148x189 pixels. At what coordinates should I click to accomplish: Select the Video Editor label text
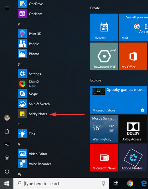click(38, 154)
